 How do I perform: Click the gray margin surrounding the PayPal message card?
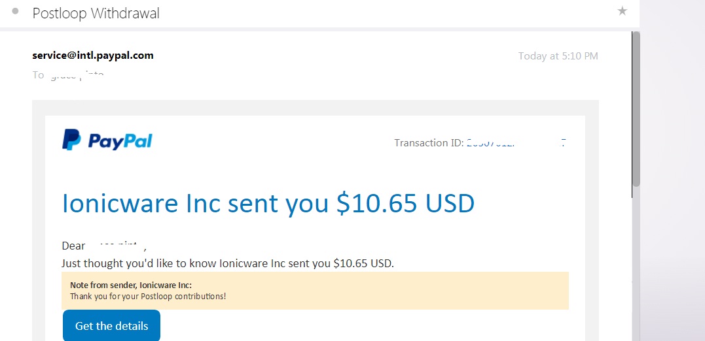click(39, 220)
